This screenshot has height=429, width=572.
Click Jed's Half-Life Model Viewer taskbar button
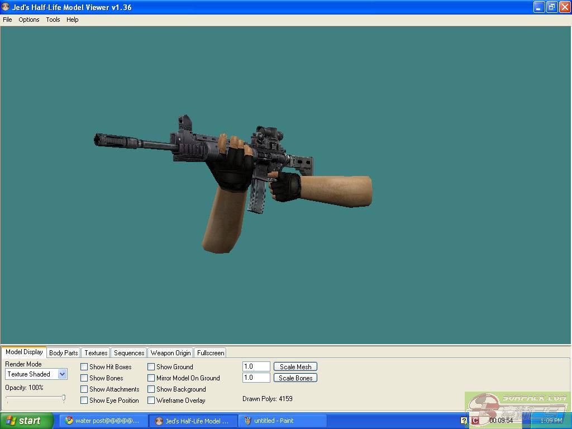click(x=193, y=421)
